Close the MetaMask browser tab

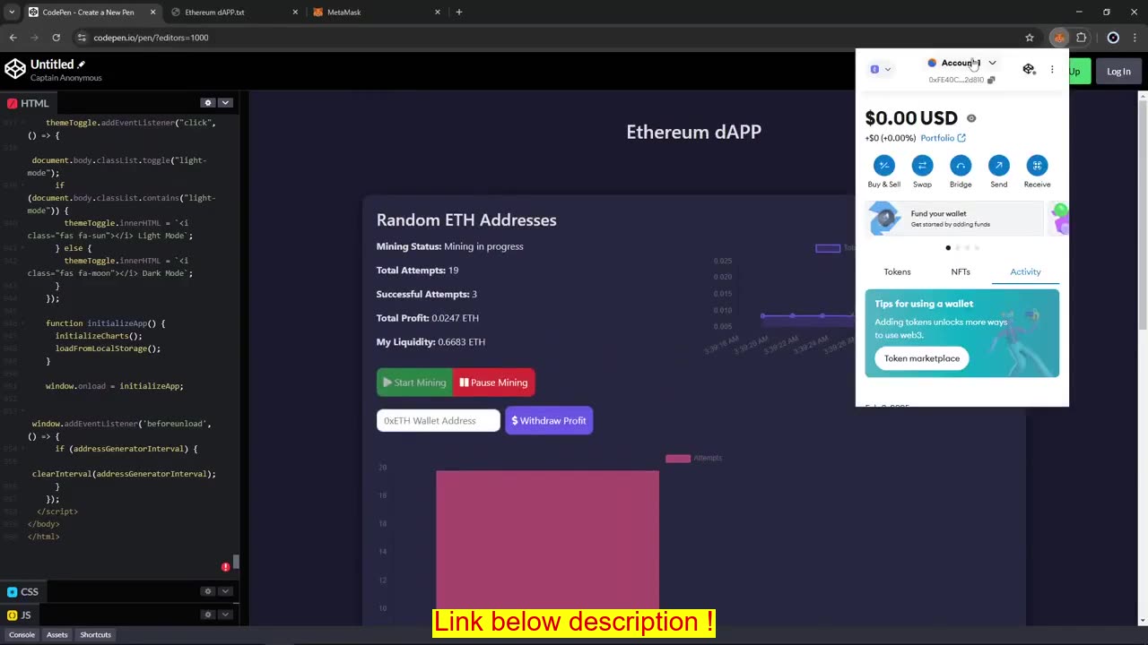tap(438, 13)
